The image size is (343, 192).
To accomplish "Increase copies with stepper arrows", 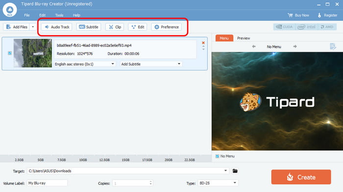I will 151,182.
